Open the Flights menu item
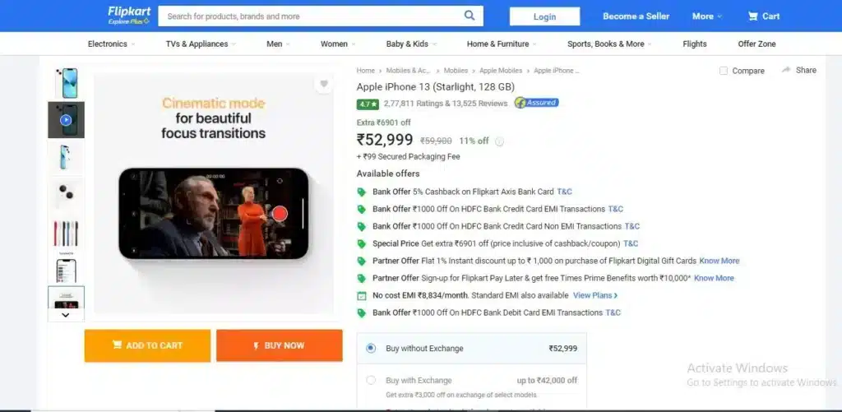842x412 pixels. pyautogui.click(x=694, y=44)
